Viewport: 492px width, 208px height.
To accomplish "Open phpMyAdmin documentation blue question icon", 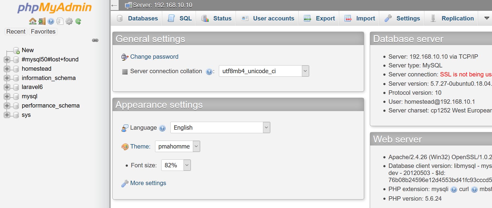I will pos(51,21).
